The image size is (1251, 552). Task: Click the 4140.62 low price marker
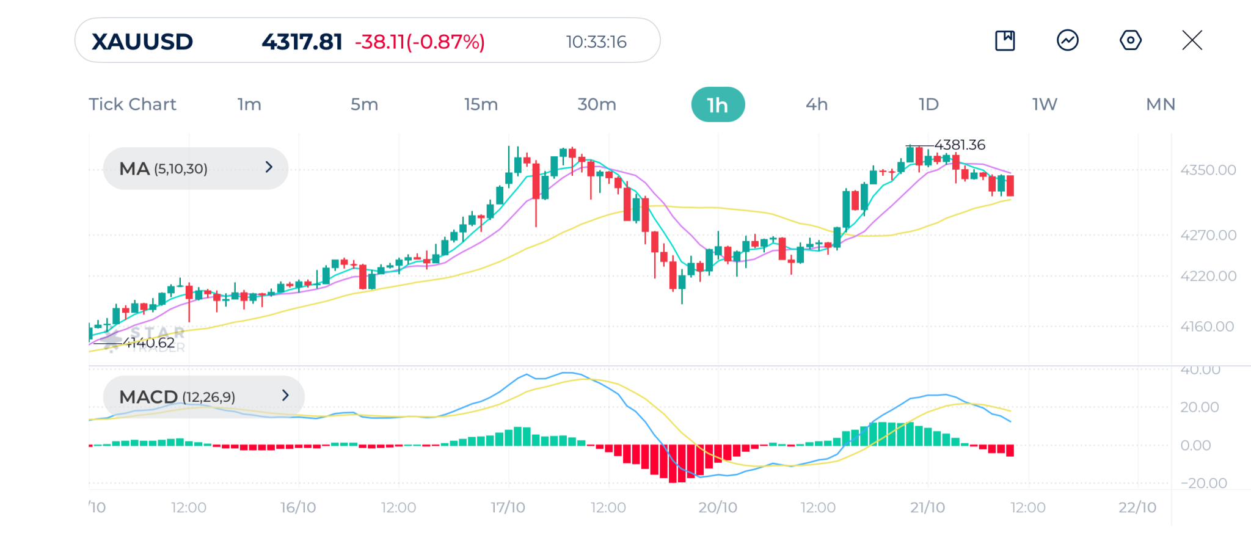[x=150, y=343]
